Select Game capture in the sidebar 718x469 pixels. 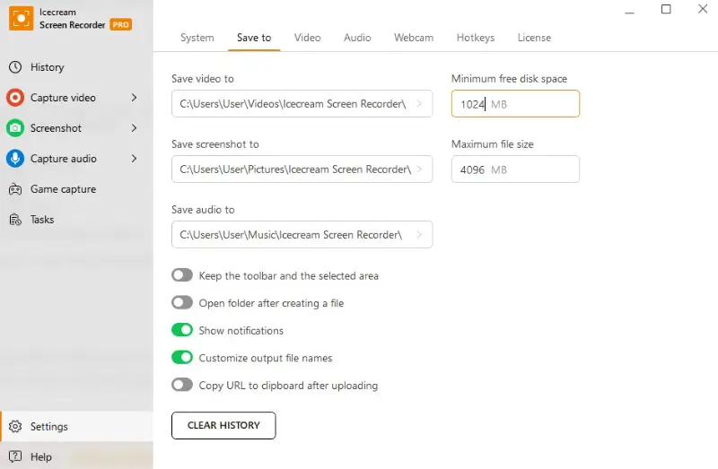click(76, 189)
